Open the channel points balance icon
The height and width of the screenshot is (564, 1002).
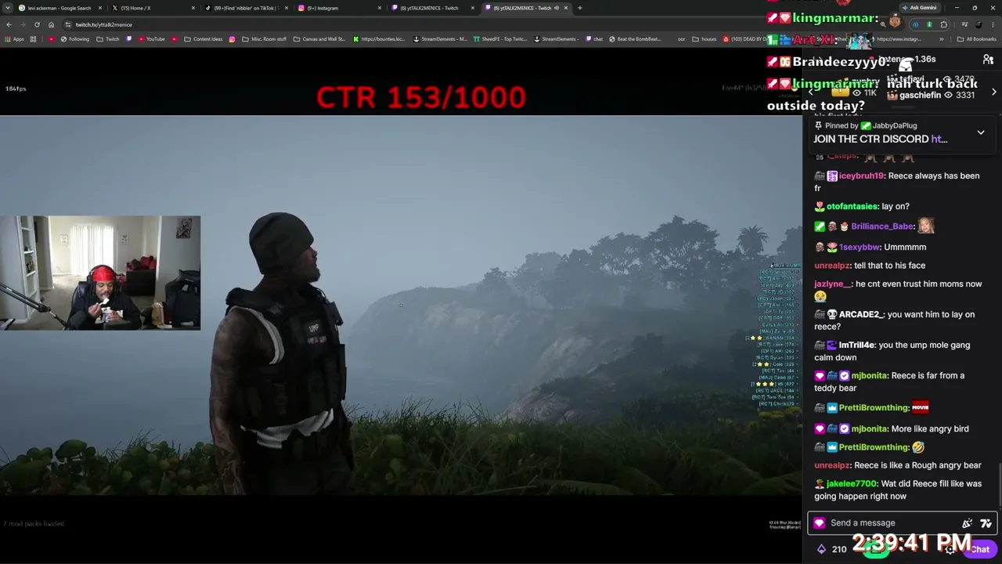[x=821, y=549]
